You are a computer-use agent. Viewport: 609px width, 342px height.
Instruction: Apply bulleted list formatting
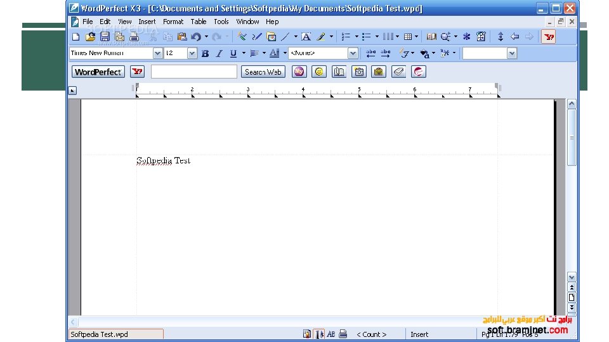pos(366,37)
